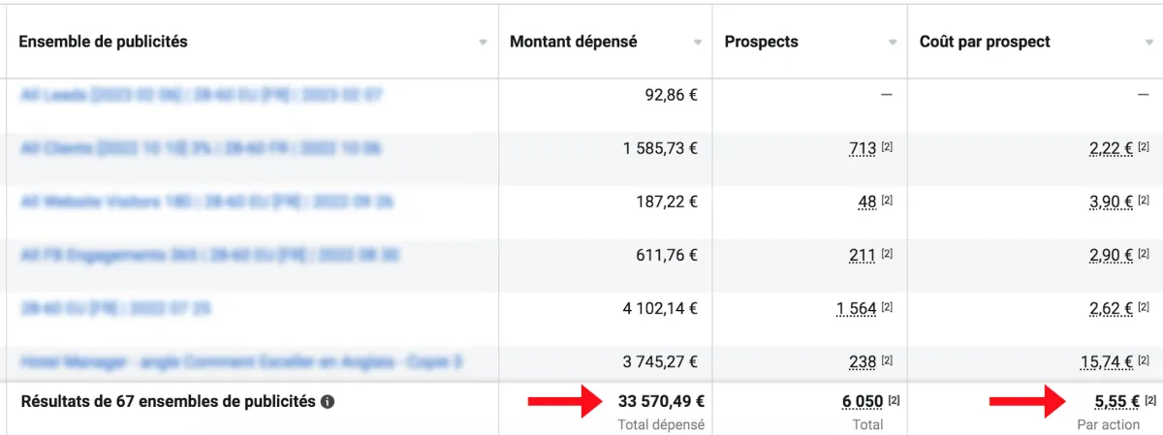Open the Coût par prospect column dropdown arrow
The image size is (1163, 435).
[x=1148, y=43]
